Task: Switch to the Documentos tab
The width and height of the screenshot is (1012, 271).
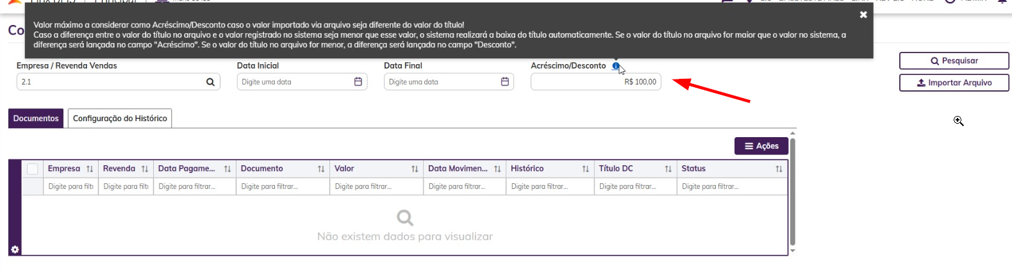Action: point(36,119)
